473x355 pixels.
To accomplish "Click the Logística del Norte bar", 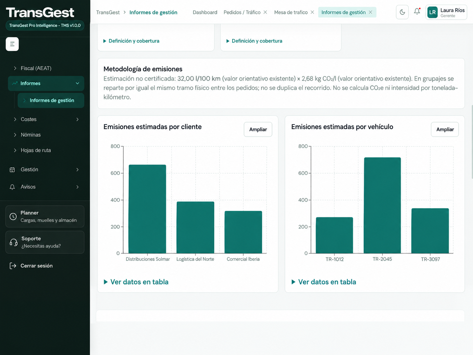I will [195, 228].
